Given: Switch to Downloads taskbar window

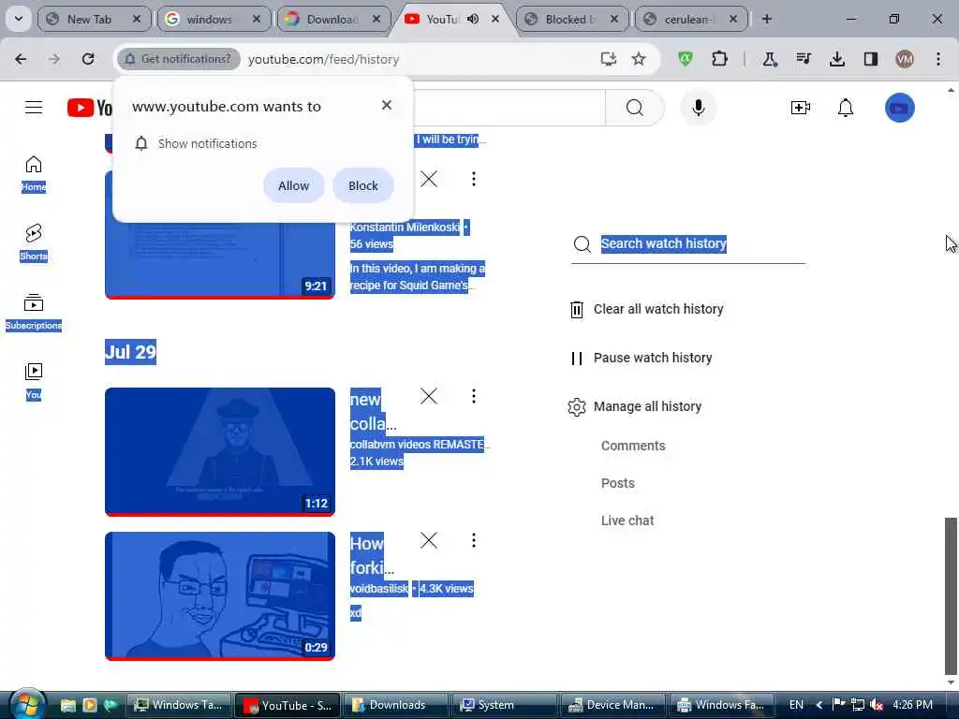Looking at the screenshot, I should click(x=395, y=705).
